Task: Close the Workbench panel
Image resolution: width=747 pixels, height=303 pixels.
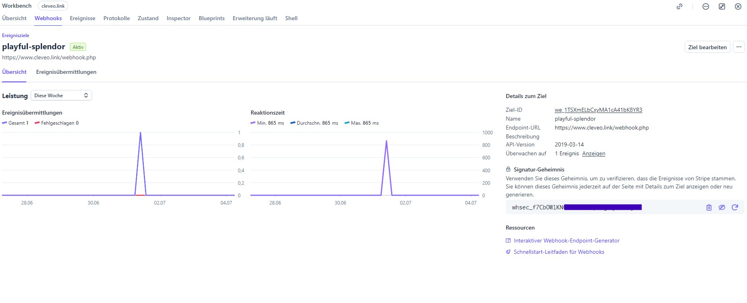Action: 738,6
